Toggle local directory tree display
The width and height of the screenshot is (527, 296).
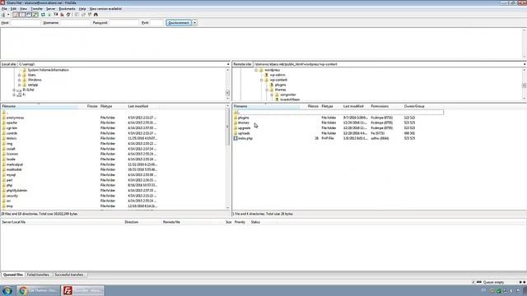tap(22, 15)
